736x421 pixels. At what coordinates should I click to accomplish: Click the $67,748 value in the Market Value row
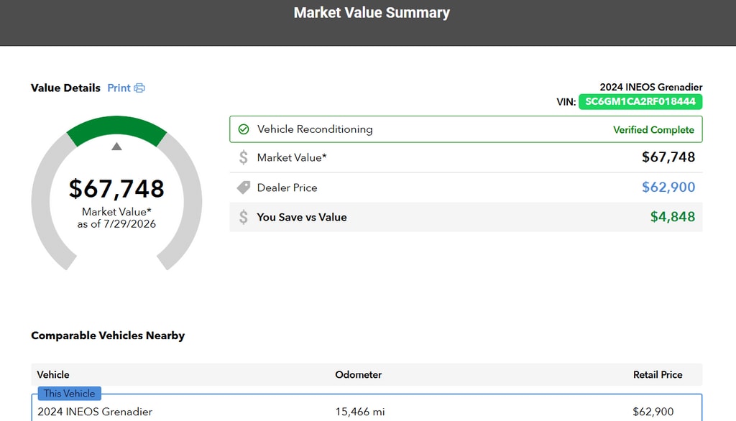[668, 157]
